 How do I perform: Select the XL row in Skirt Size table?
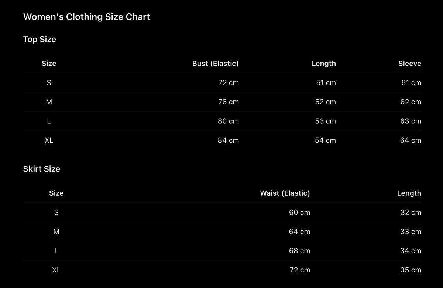coord(222,270)
